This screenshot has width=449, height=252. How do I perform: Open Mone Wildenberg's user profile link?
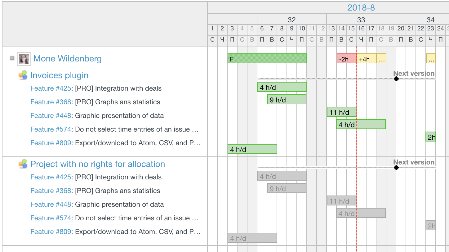coord(67,59)
